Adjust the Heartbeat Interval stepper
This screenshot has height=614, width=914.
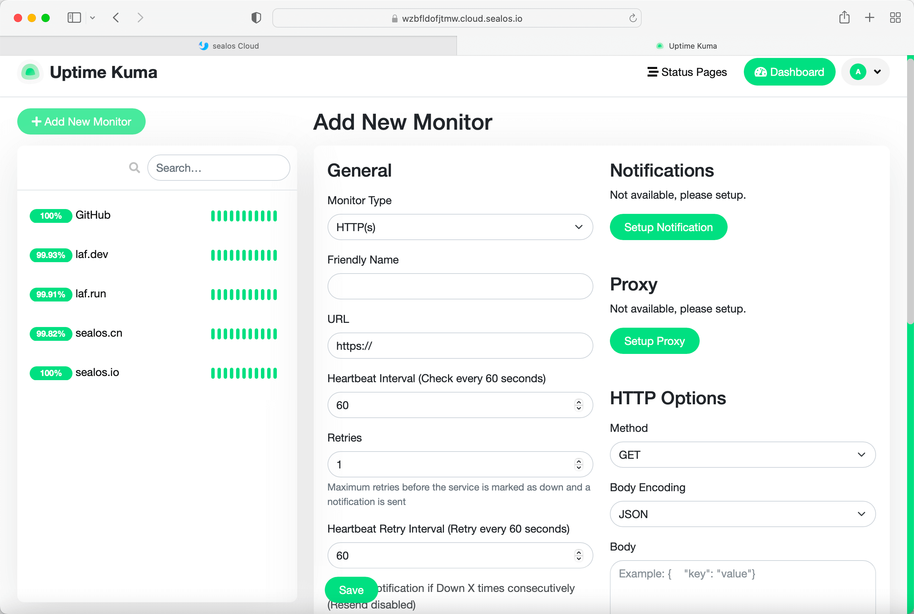tap(578, 405)
